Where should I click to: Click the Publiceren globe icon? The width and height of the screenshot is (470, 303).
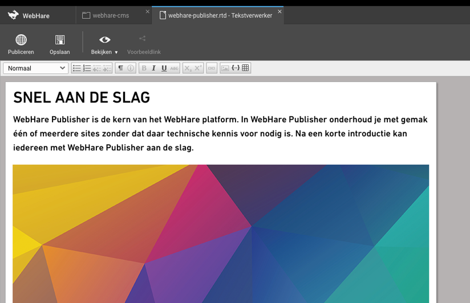coord(21,40)
